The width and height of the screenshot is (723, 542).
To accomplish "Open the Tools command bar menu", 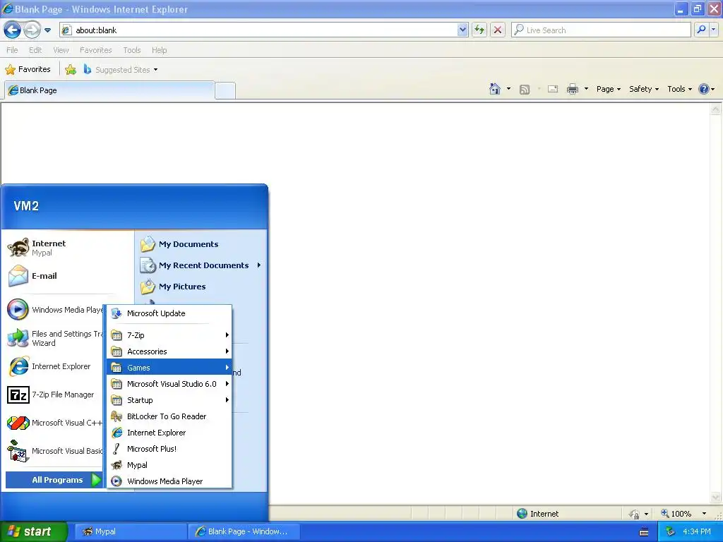I will [x=679, y=89].
